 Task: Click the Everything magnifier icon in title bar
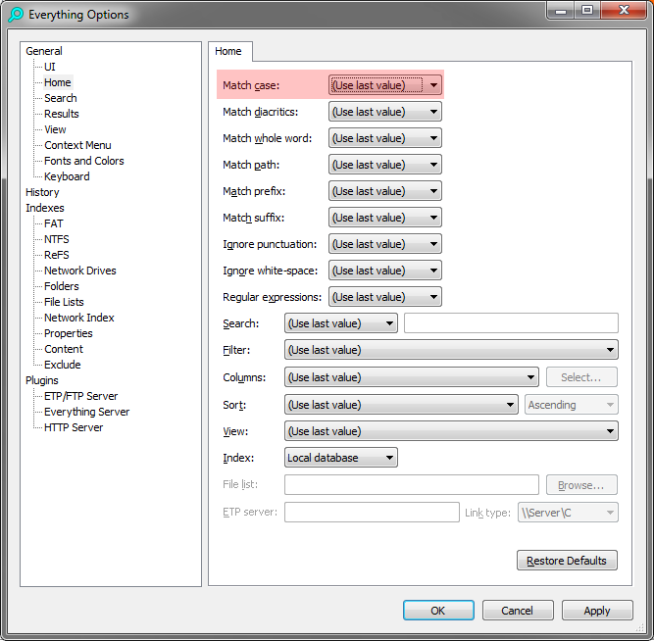coord(16,15)
